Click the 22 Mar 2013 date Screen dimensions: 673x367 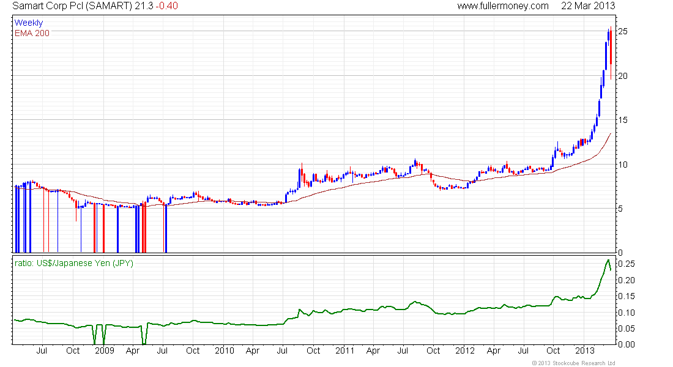coord(587,6)
